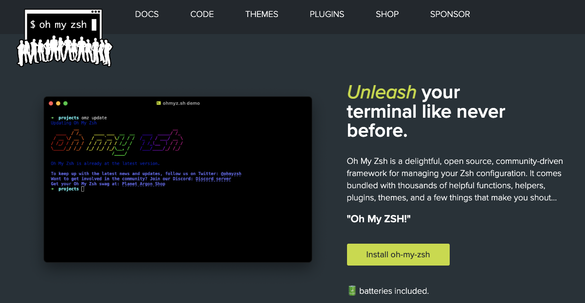Click the red close dot in demo terminal
This screenshot has height=303, width=585.
tap(51, 103)
